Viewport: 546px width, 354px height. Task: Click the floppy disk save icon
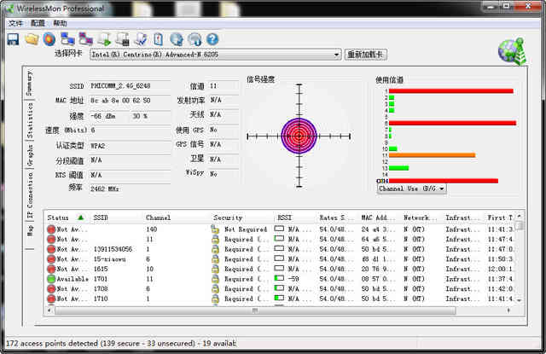tap(14, 39)
